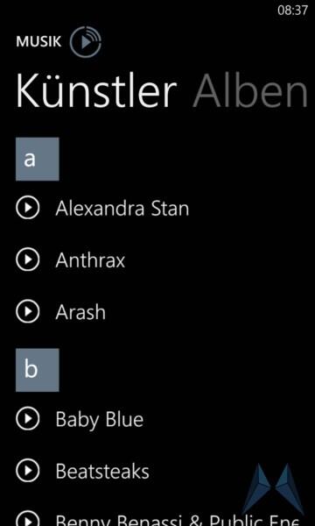Screen dimensions: 315x526
Task: Tap the 08:37 clock in status bar
Action: (292, 11)
